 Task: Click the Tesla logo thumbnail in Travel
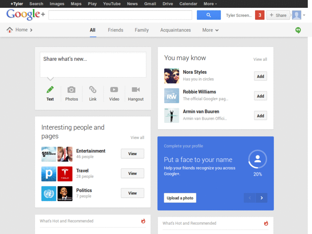tap(65, 174)
